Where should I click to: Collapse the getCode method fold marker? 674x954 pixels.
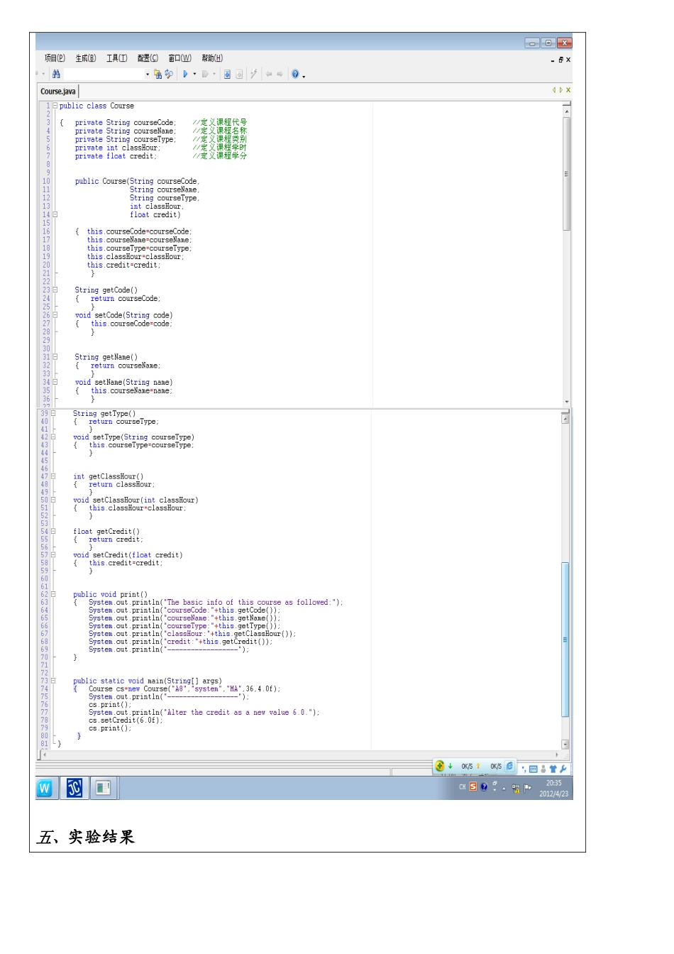click(x=55, y=290)
